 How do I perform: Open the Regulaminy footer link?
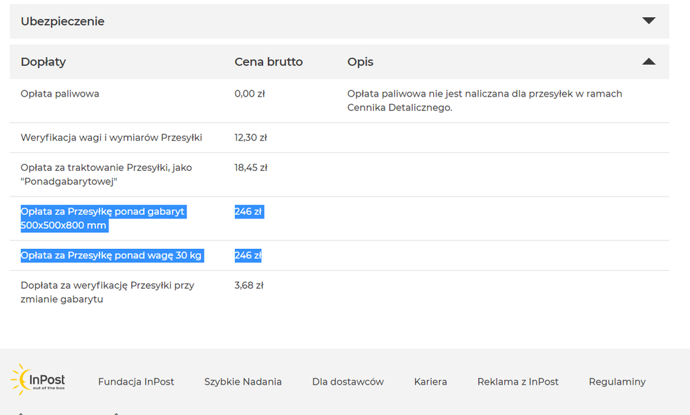[x=617, y=381]
